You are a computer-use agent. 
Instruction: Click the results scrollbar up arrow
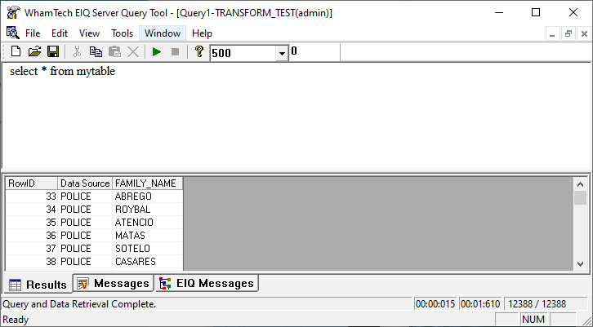click(581, 184)
